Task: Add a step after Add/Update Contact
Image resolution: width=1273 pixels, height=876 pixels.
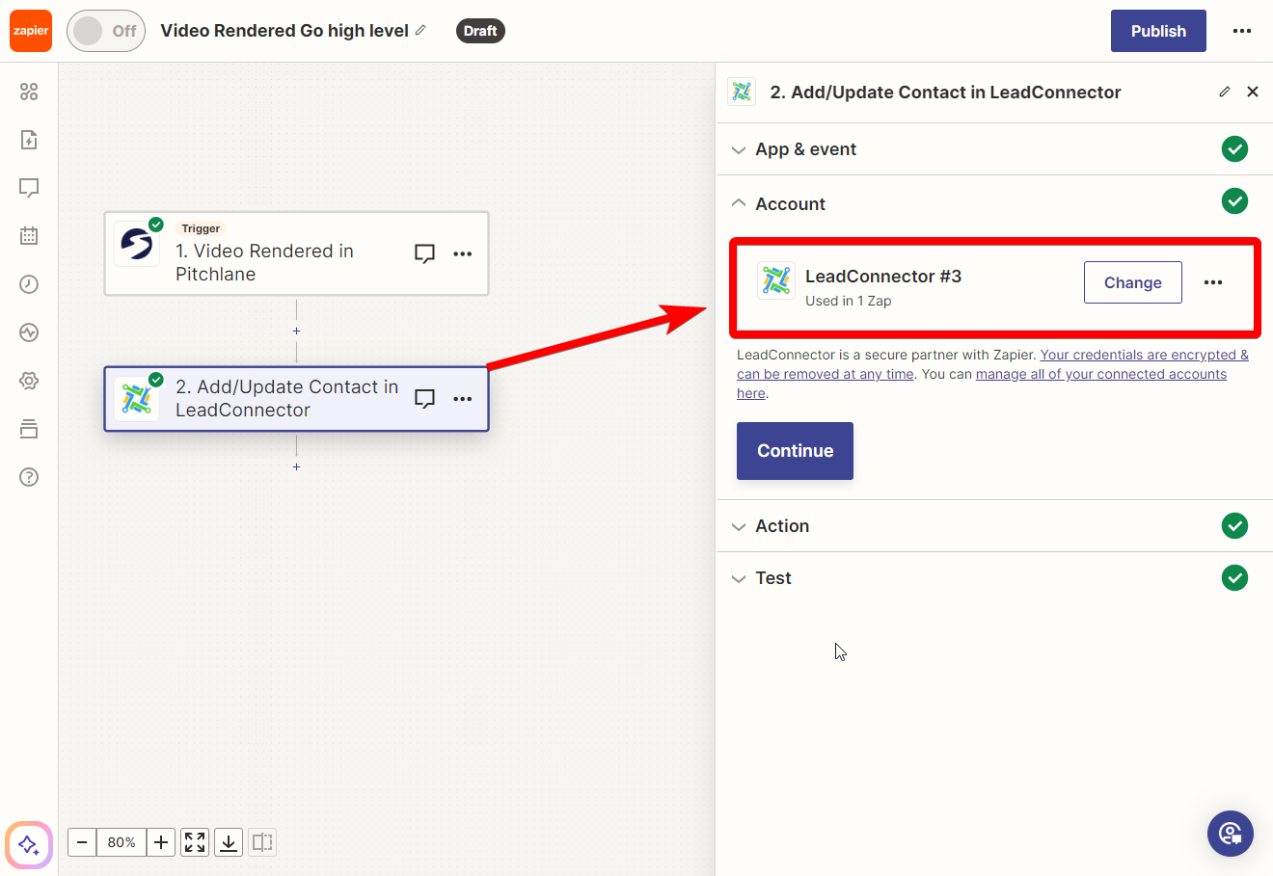Action: (297, 466)
